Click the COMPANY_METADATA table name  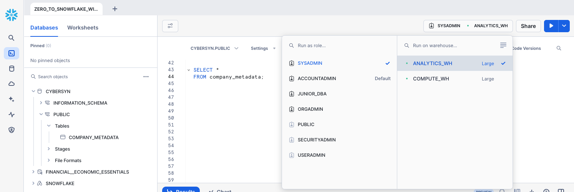click(x=94, y=137)
